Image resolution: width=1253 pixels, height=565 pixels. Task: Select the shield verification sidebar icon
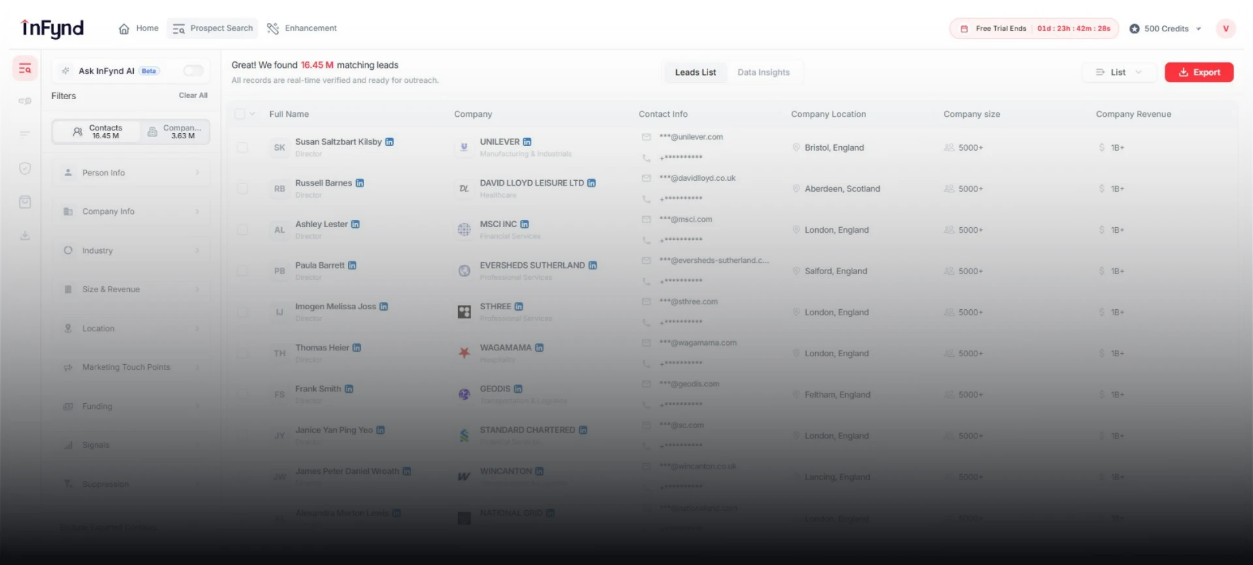pos(25,168)
